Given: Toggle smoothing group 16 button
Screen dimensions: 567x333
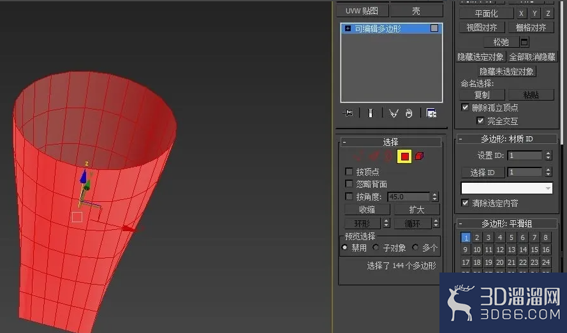Looking at the screenshot, I should point(546,250).
